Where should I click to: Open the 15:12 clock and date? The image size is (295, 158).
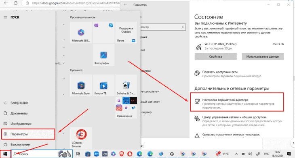[277, 154]
